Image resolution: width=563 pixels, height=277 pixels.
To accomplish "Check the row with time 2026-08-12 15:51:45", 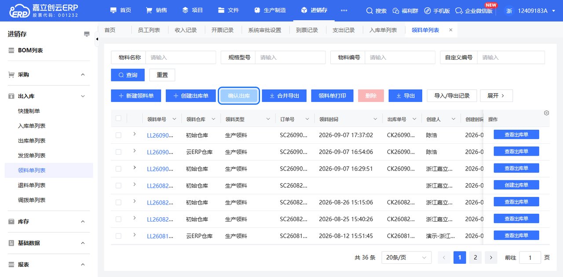I will tap(118, 236).
